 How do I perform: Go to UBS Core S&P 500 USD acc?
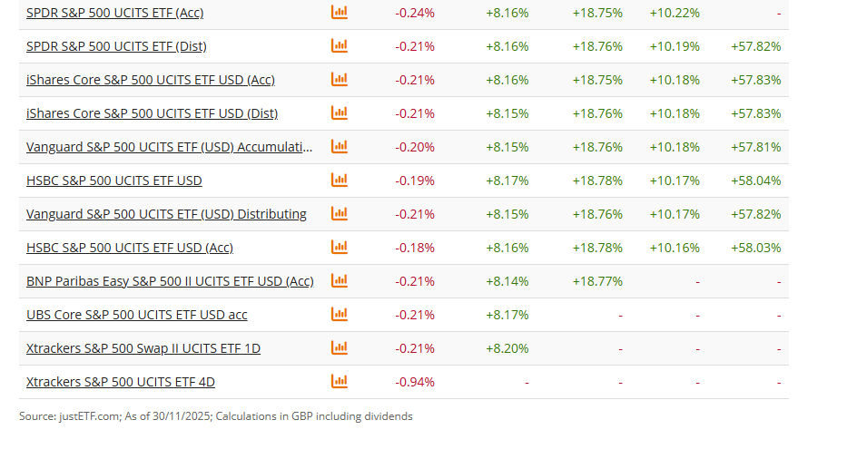click(x=136, y=315)
